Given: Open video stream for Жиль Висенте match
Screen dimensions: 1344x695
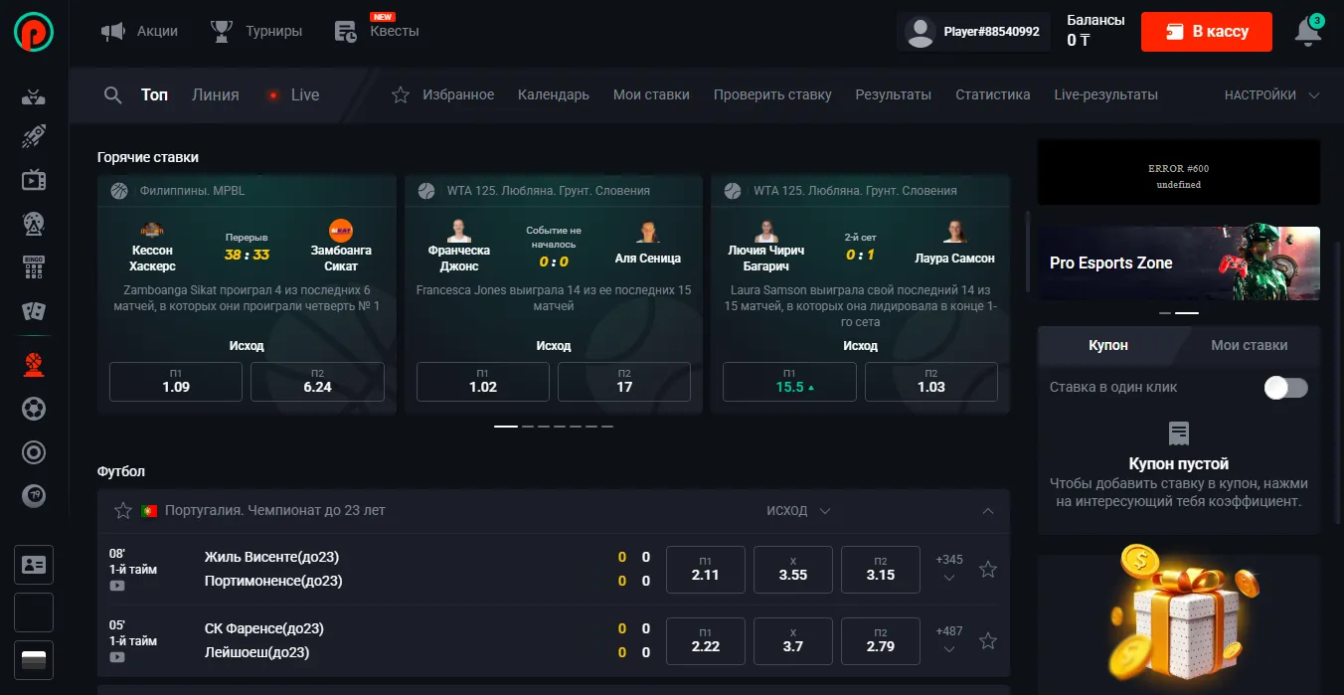Looking at the screenshot, I should tap(117, 586).
